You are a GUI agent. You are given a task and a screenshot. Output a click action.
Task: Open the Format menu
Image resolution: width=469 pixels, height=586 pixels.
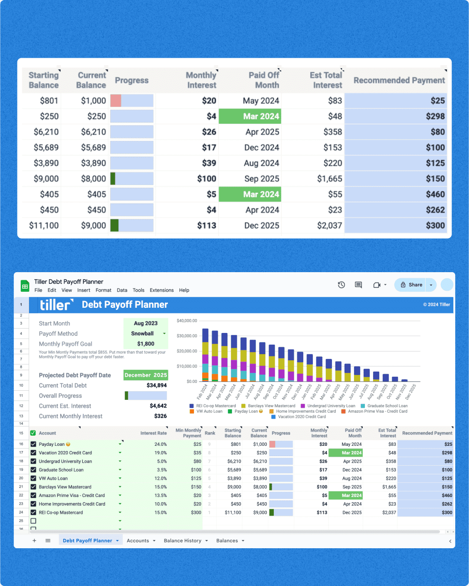coord(104,290)
